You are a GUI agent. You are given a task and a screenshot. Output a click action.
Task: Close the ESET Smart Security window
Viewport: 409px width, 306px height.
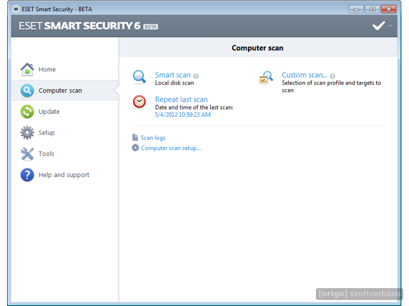click(x=389, y=9)
